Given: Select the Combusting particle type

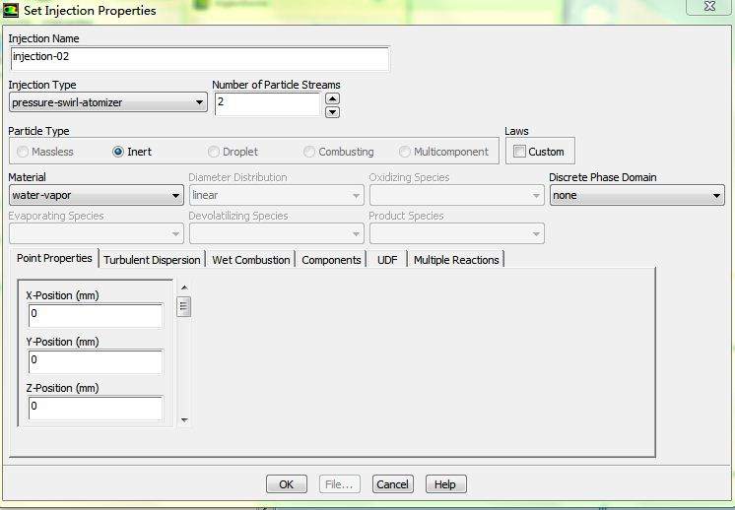Looking at the screenshot, I should tap(339, 152).
